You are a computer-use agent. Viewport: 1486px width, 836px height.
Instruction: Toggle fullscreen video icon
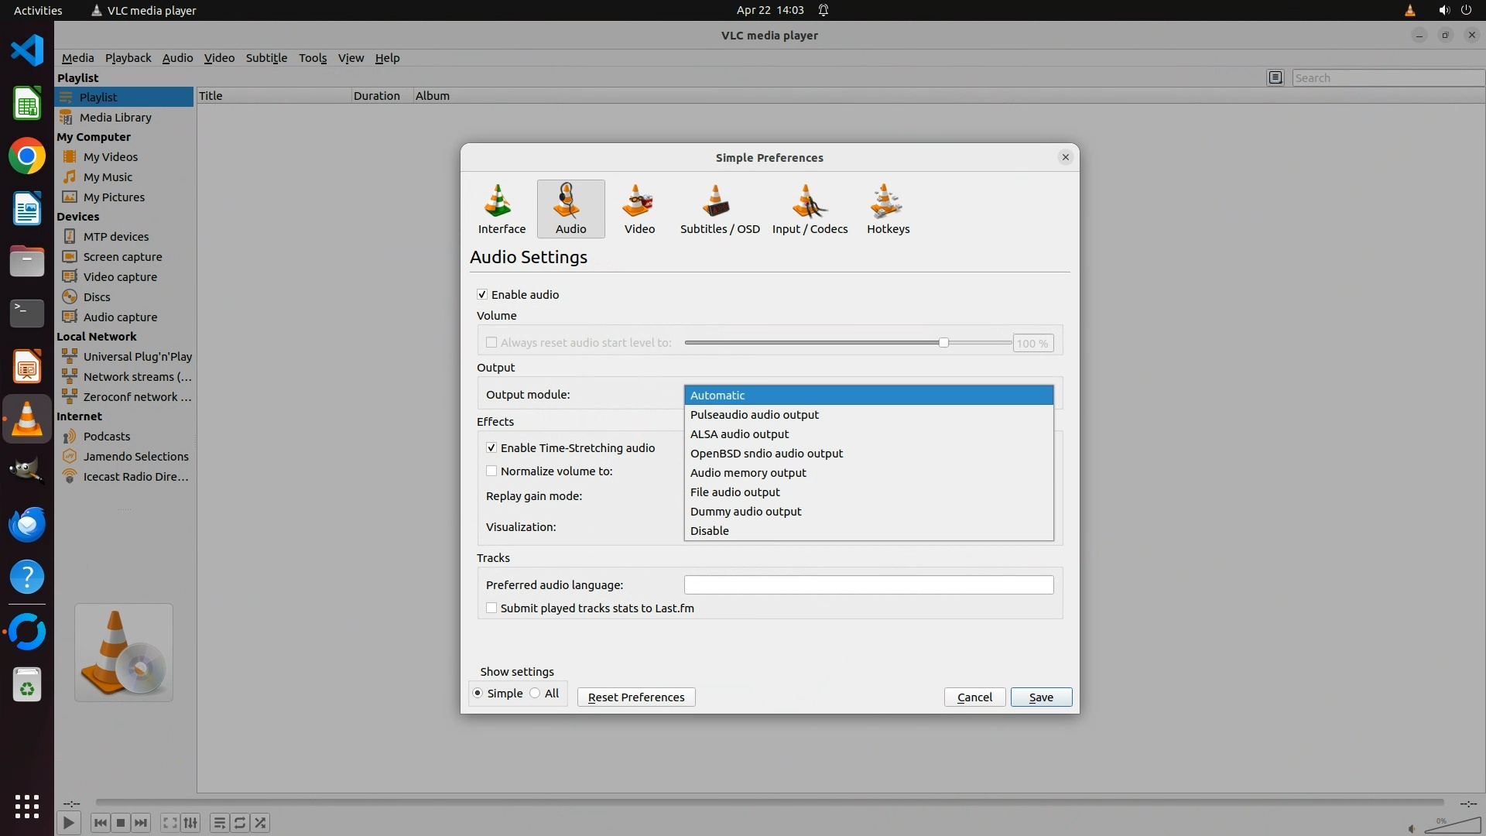coord(169,823)
